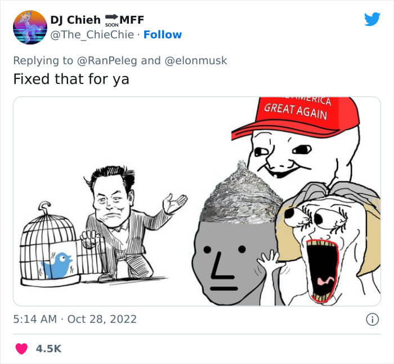Like the tweet with heart icon
Image resolution: width=394 pixels, height=364 pixels.
coord(21,349)
